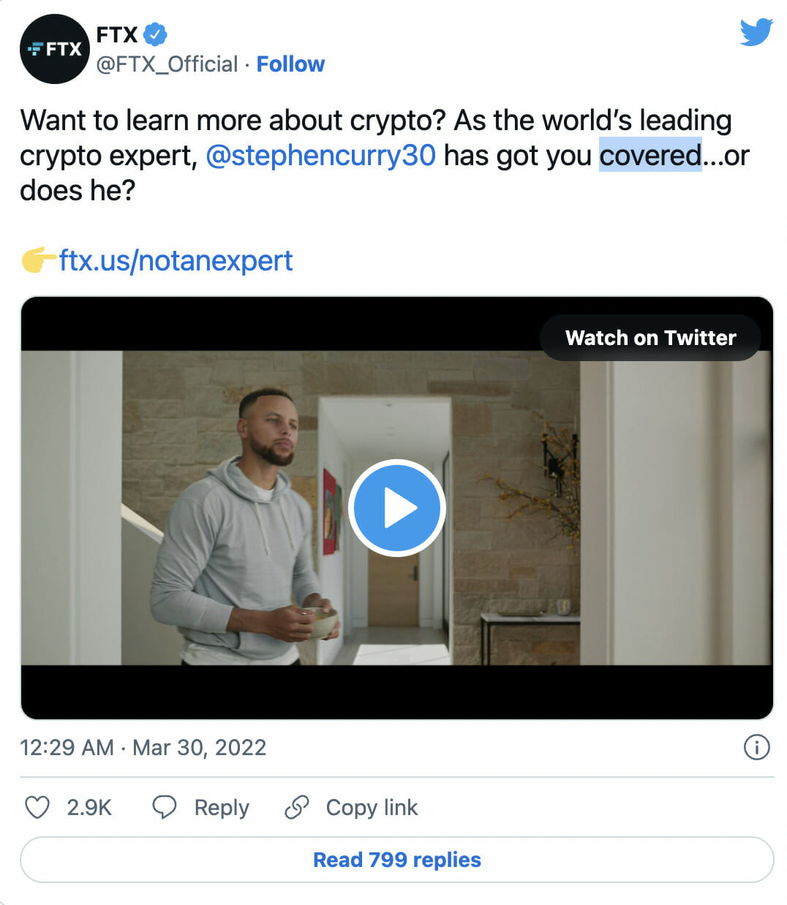Click the pointing hand emoji

(x=38, y=260)
